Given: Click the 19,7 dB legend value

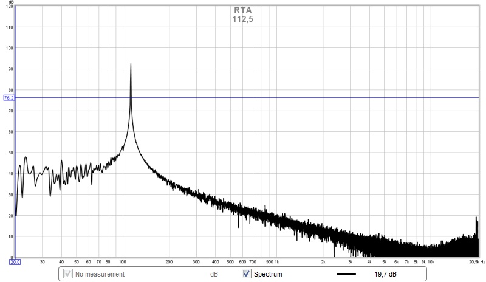Looking at the screenshot, I should click(385, 274).
